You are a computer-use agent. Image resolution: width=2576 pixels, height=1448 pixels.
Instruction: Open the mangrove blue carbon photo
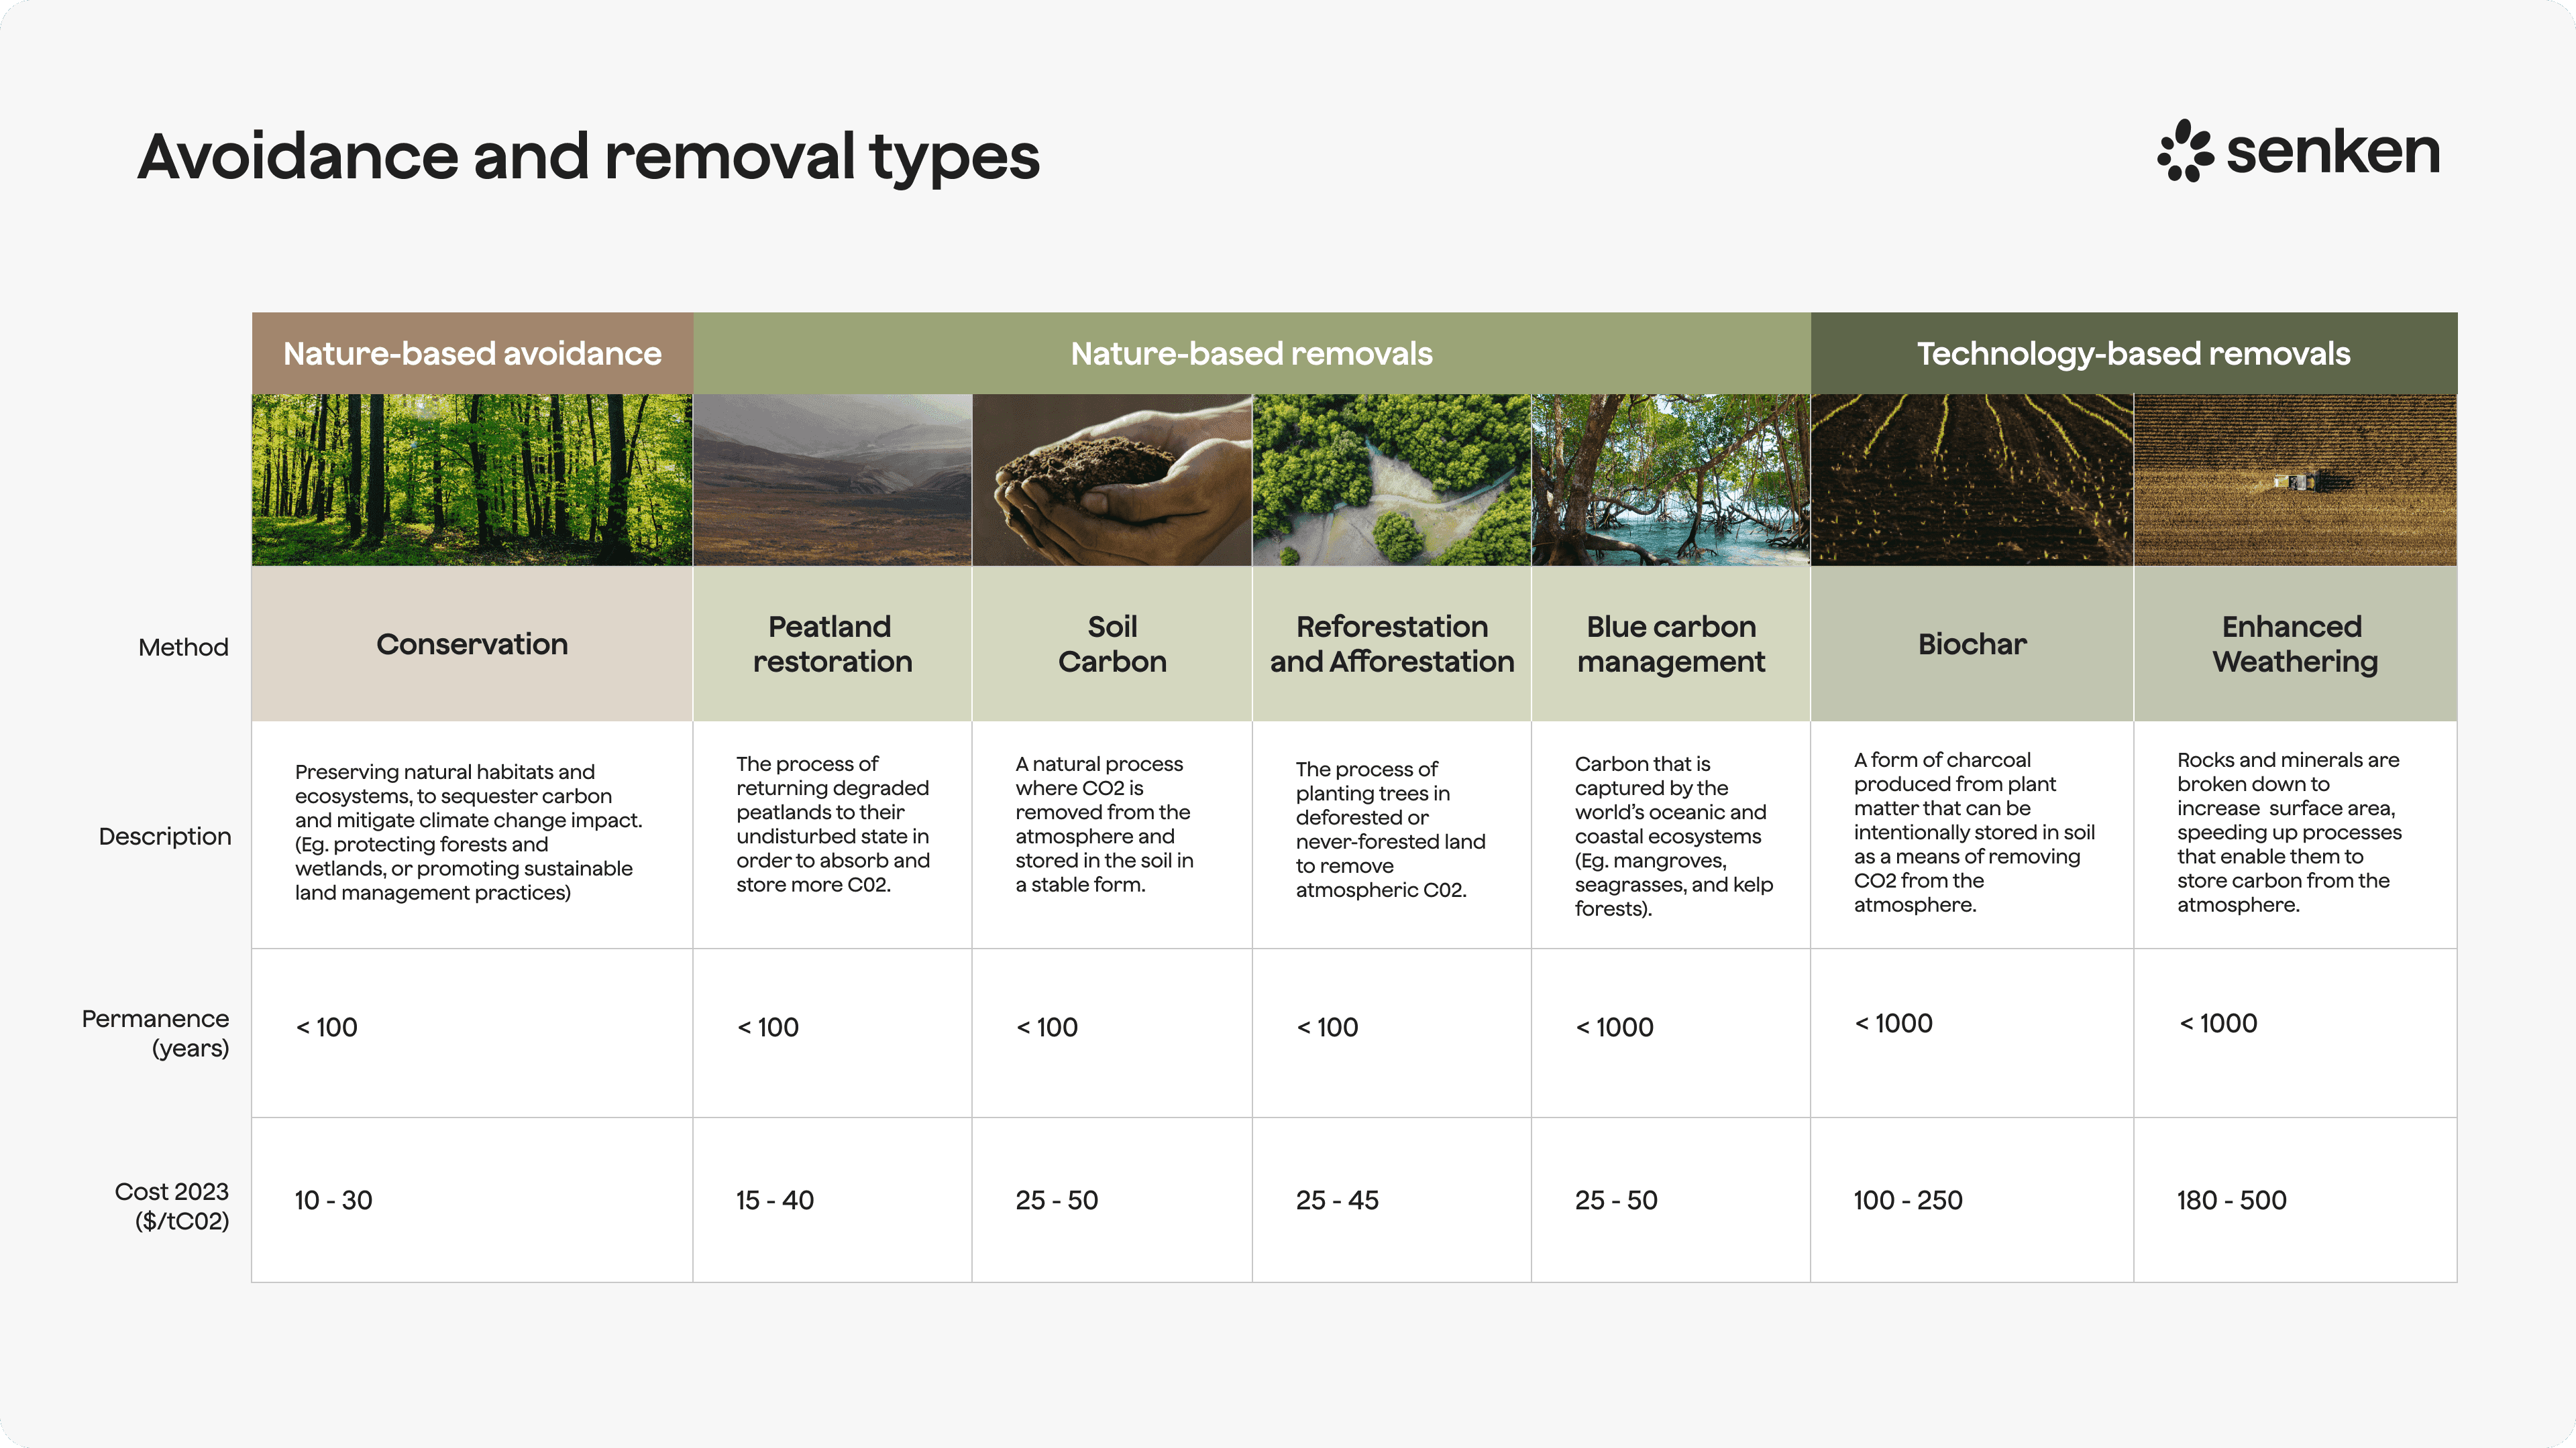[x=1671, y=480]
